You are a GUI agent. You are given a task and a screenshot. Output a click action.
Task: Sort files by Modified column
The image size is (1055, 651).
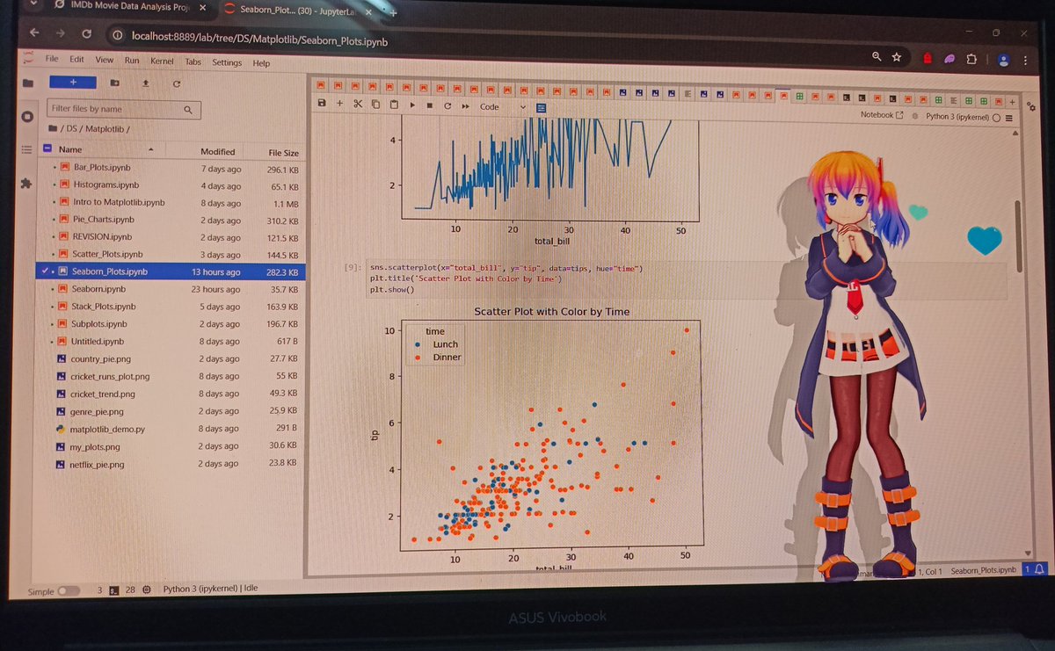pos(217,152)
